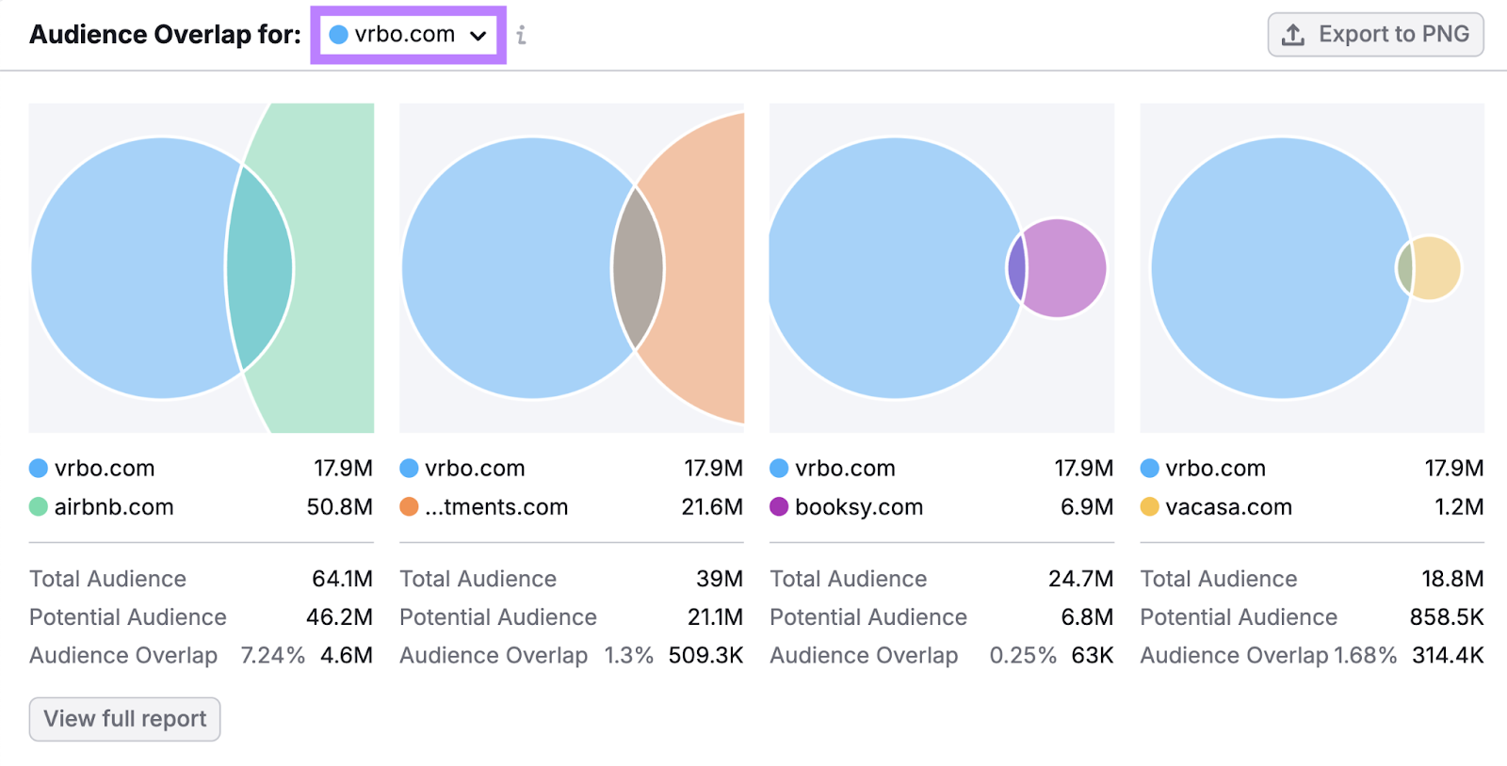This screenshot has height=766, width=1507.
Task: Click the 0.25% overlap percentage
Action: tap(1023, 655)
